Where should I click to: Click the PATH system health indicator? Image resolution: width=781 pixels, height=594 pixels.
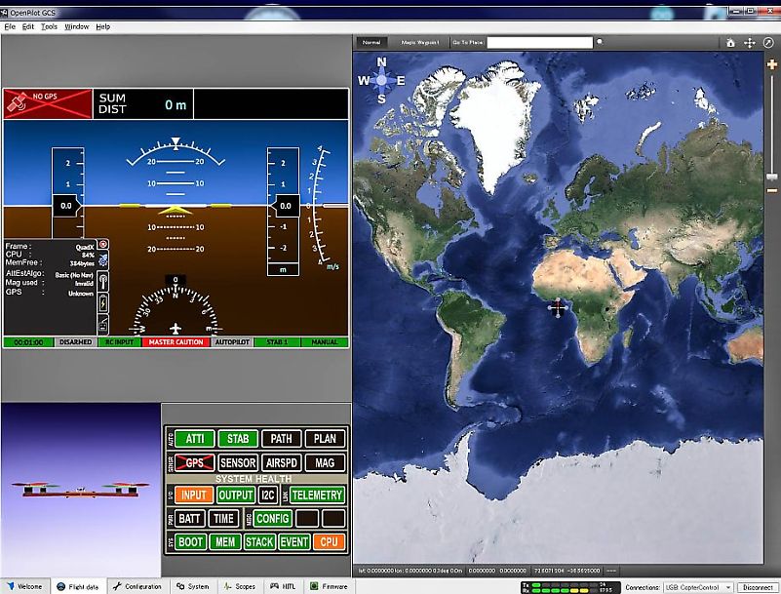282,439
